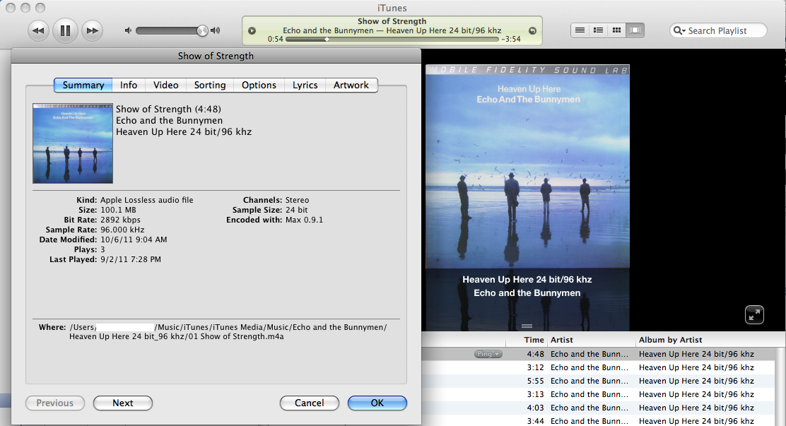Adjust the volume slider knob
Image resolution: width=786 pixels, height=426 pixels.
click(x=202, y=30)
